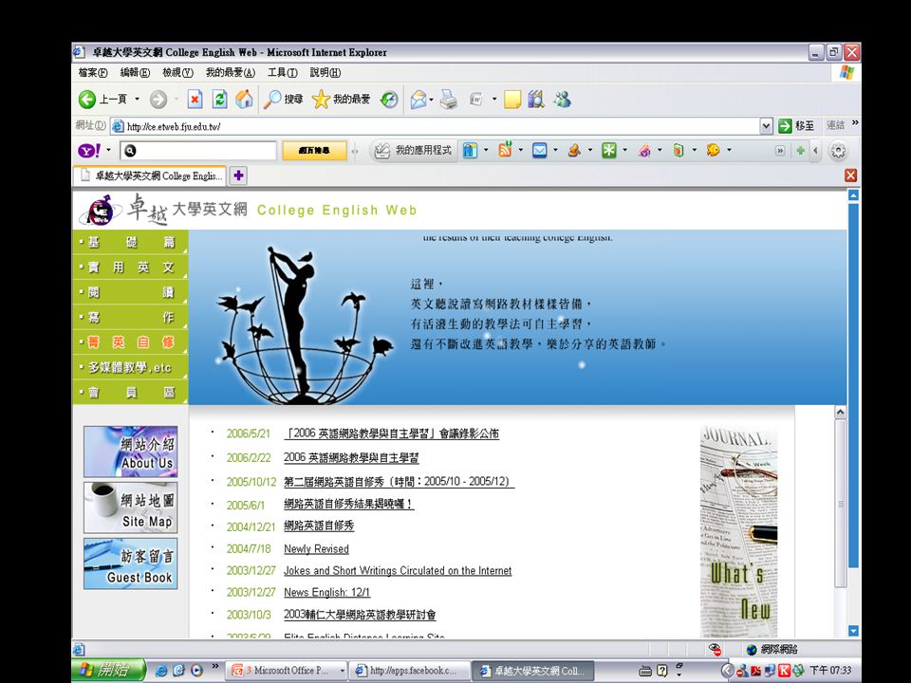Click the yellow note Discuss icon
911x683 pixels.
click(x=511, y=100)
